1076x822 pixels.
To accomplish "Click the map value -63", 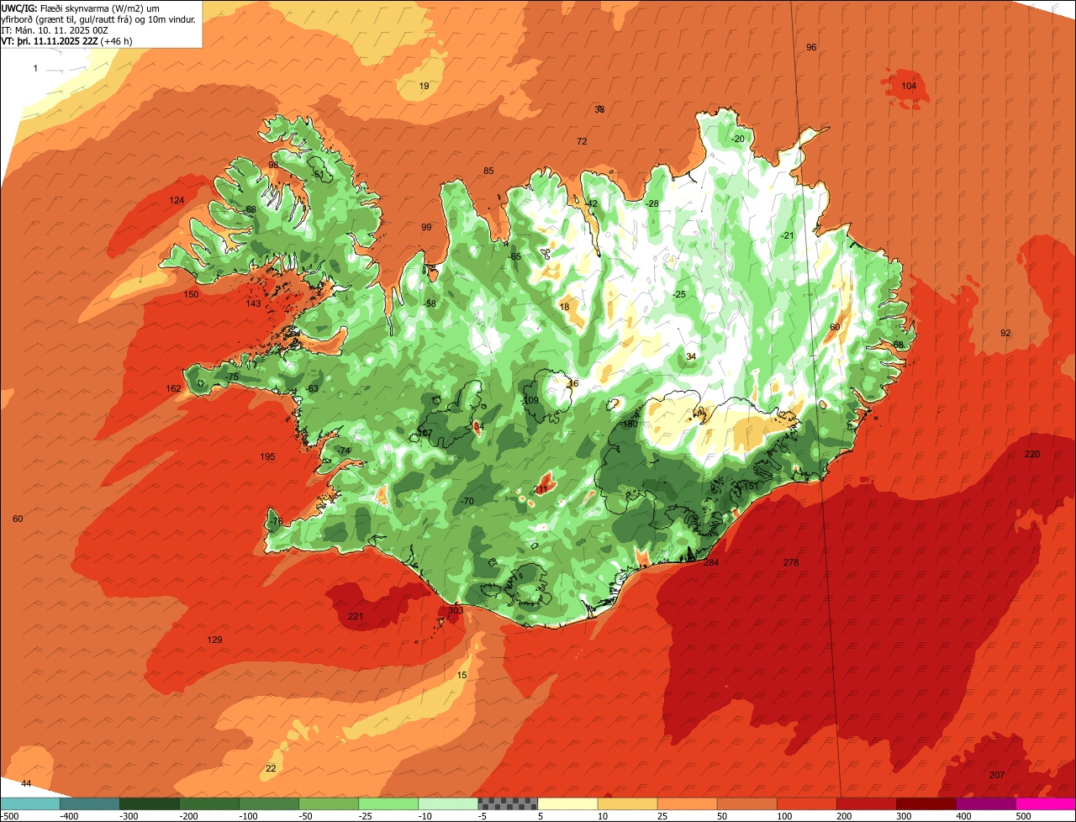I will tap(312, 388).
